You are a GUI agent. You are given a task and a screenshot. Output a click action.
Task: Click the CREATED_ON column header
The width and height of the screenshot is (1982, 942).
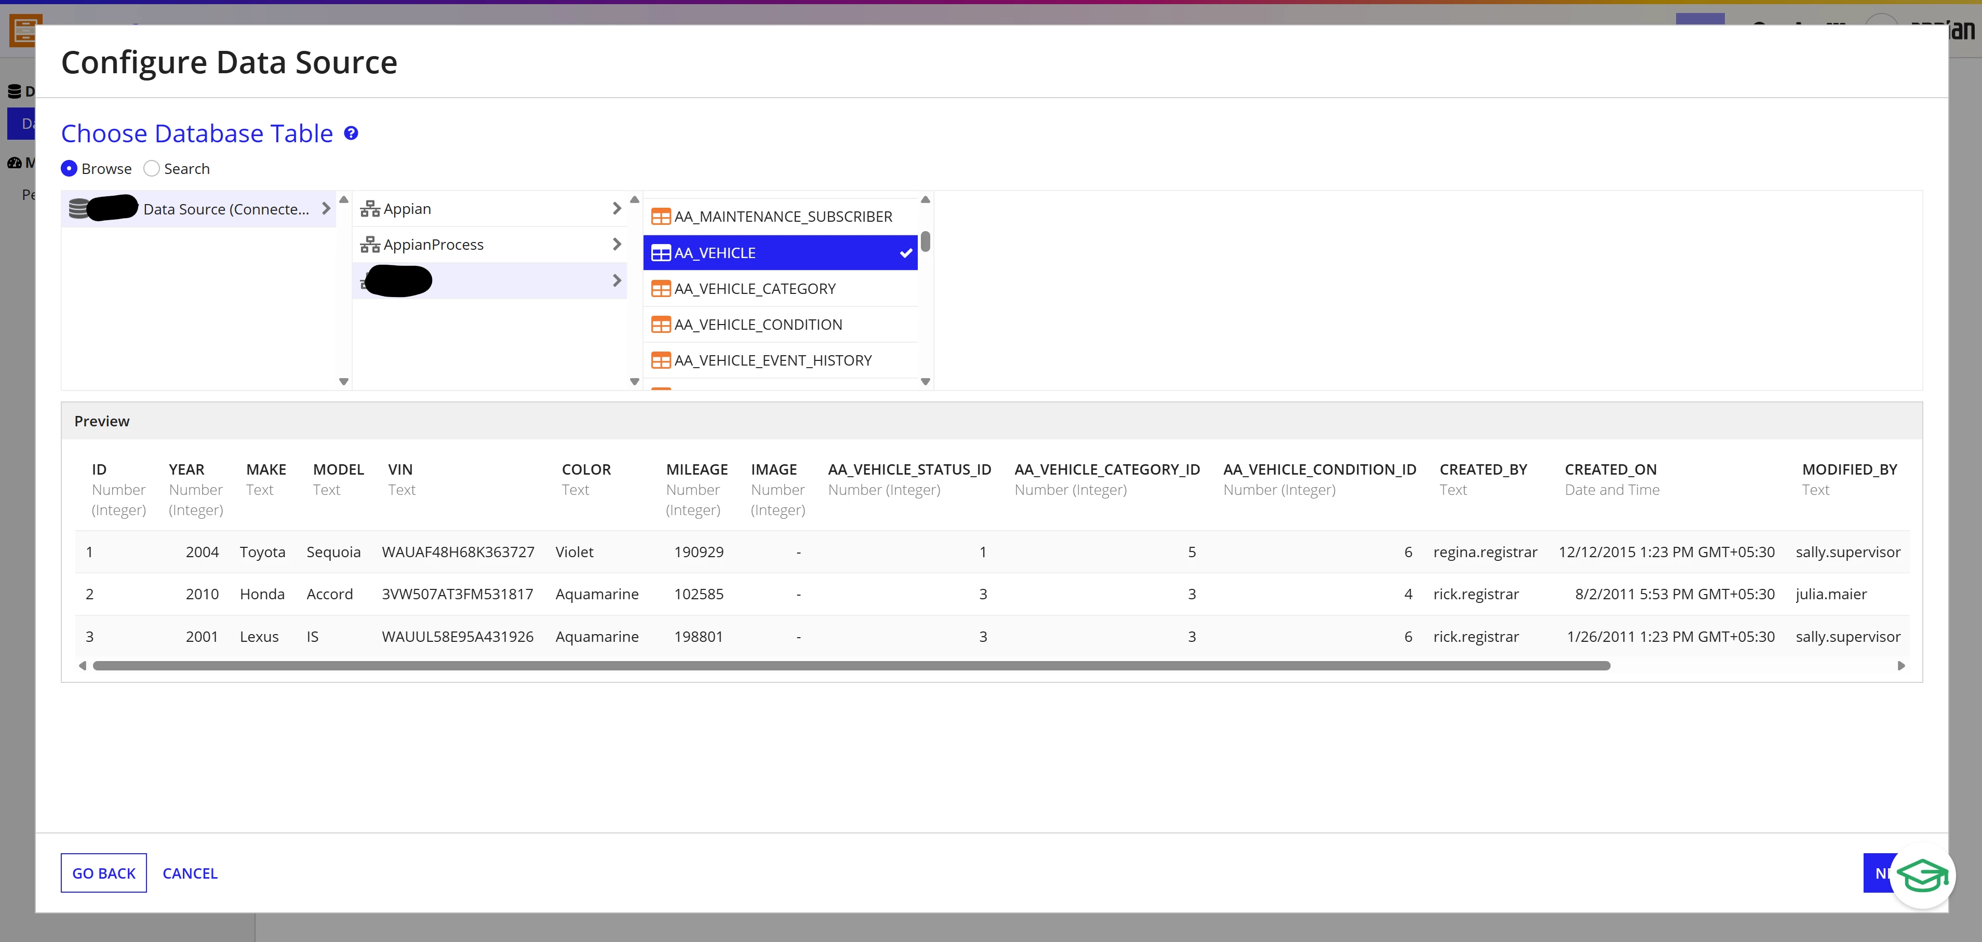(x=1610, y=469)
